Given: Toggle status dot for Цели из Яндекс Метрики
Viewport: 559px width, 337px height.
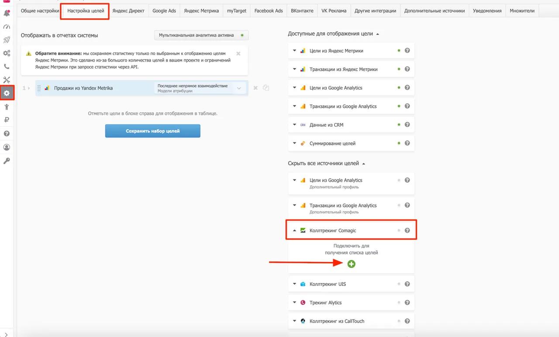Looking at the screenshot, I should pyautogui.click(x=399, y=51).
